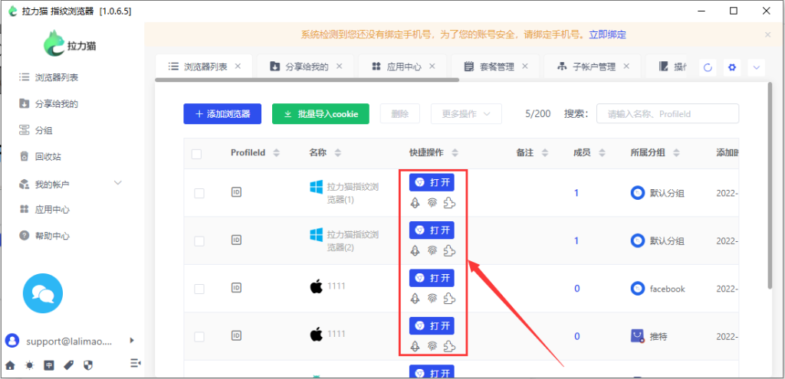Click the 批量导入cookie button
The height and width of the screenshot is (379, 785).
pyautogui.click(x=320, y=114)
